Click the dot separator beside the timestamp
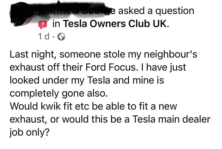Viewport: 222px width, 149px height. point(53,37)
